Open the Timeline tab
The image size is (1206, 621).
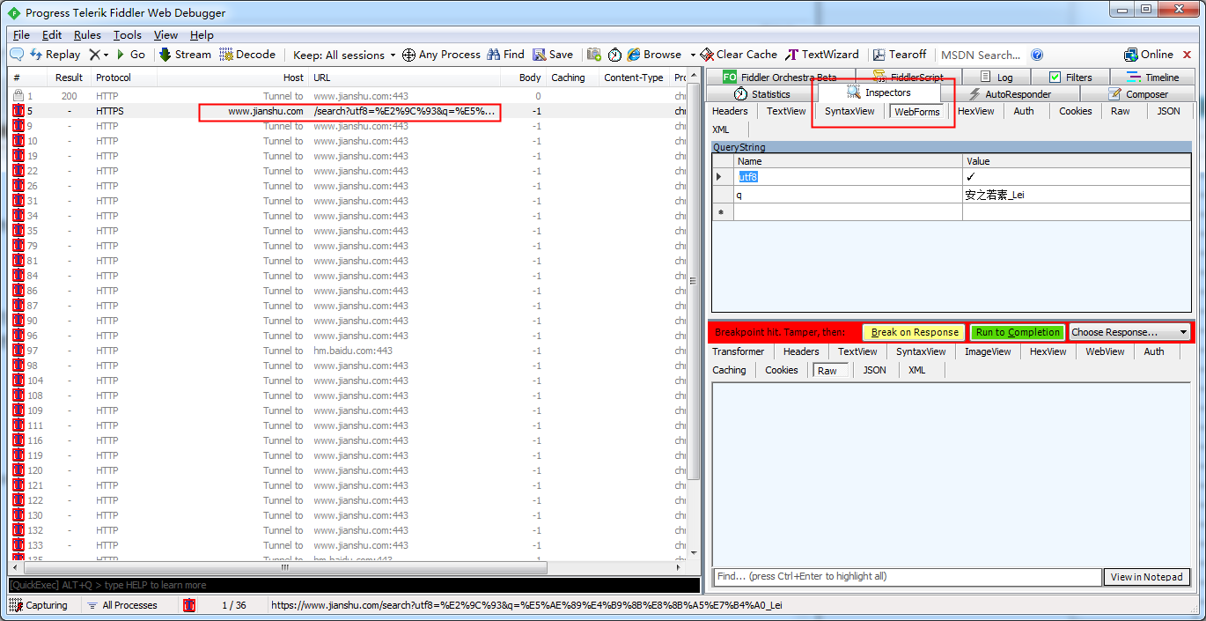[1153, 77]
